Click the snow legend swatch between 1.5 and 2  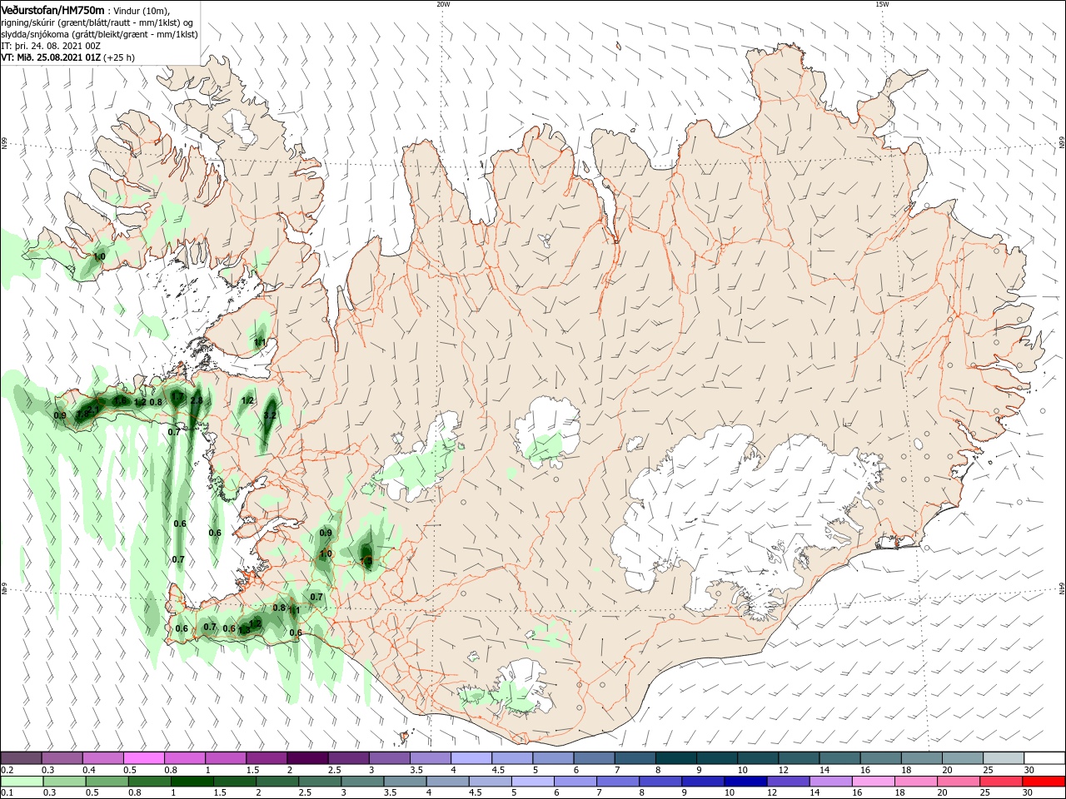pos(266,757)
